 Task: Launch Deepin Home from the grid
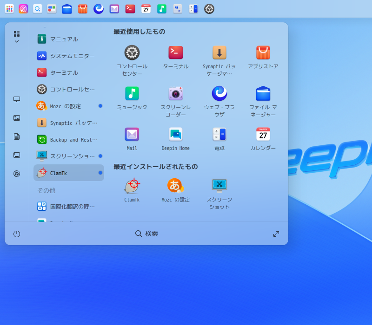coord(176,139)
